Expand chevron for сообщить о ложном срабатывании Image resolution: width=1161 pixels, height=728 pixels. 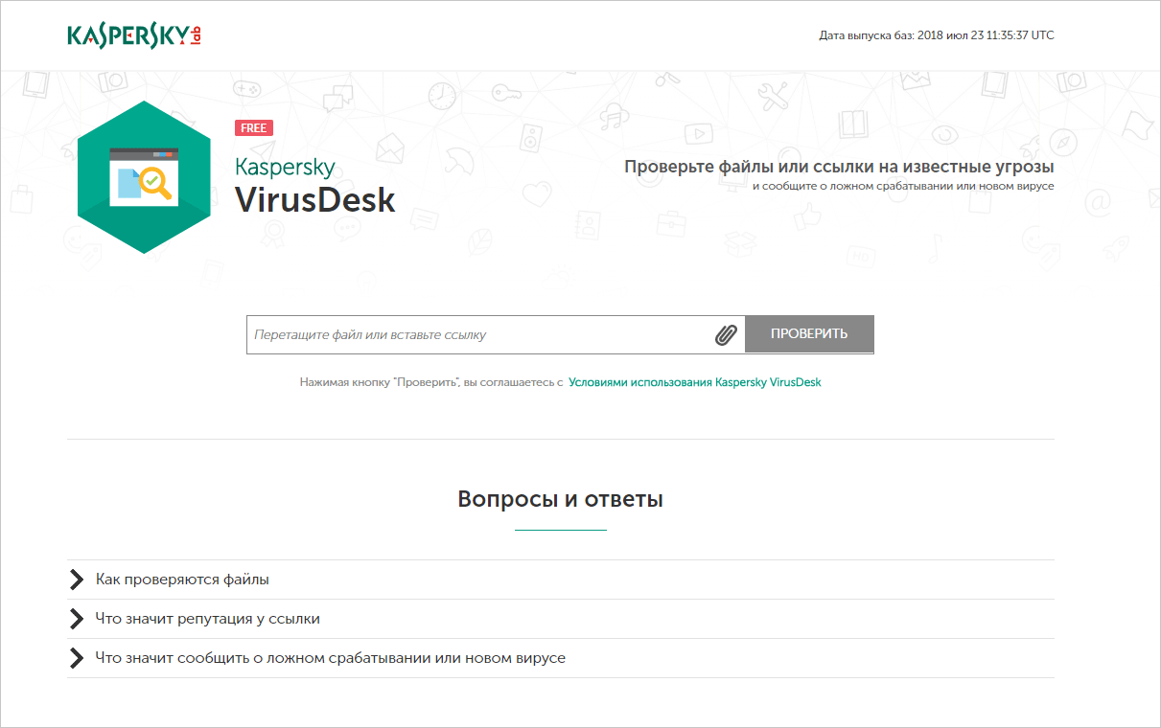pos(77,658)
